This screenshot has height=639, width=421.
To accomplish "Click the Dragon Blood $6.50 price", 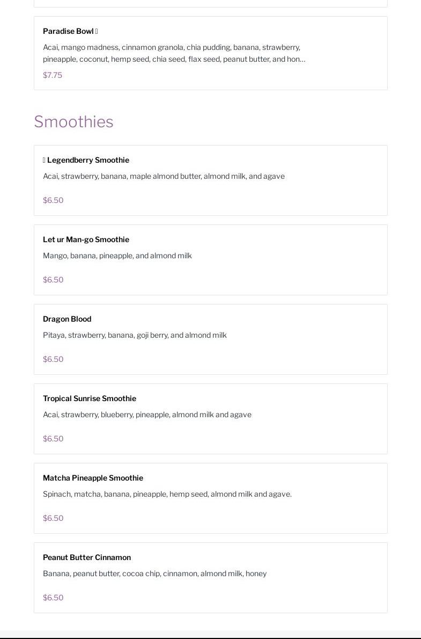I will click(53, 359).
